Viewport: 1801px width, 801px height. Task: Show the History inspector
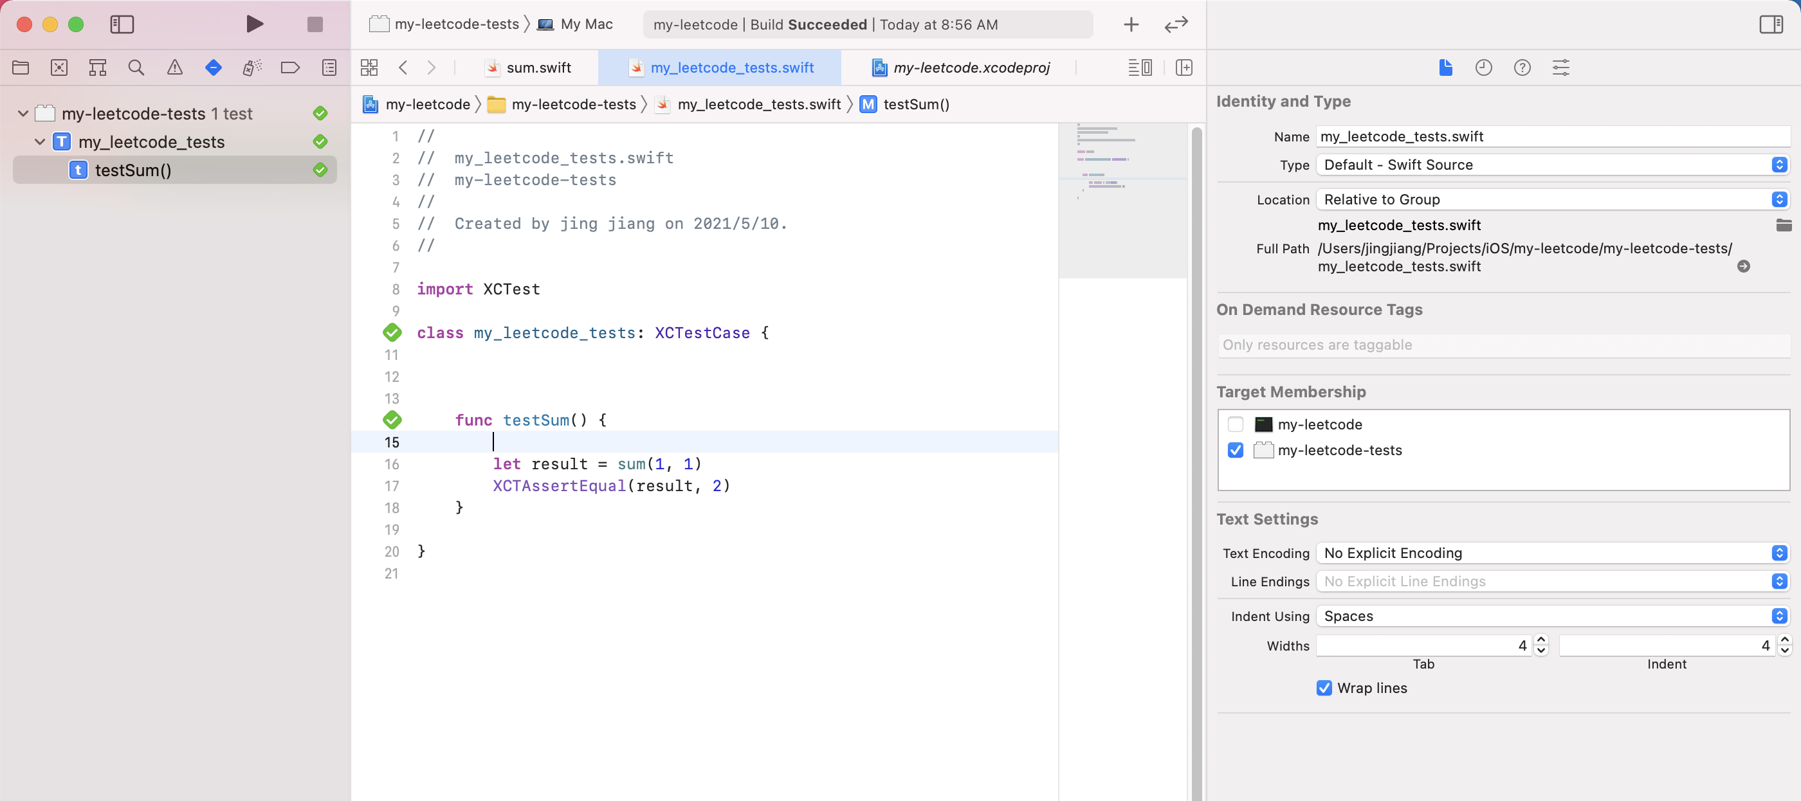point(1484,67)
